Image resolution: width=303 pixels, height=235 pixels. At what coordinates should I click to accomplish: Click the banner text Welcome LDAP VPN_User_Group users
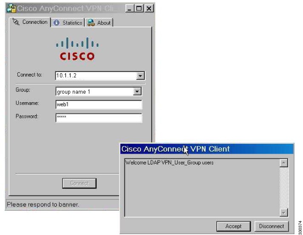(x=169, y=163)
